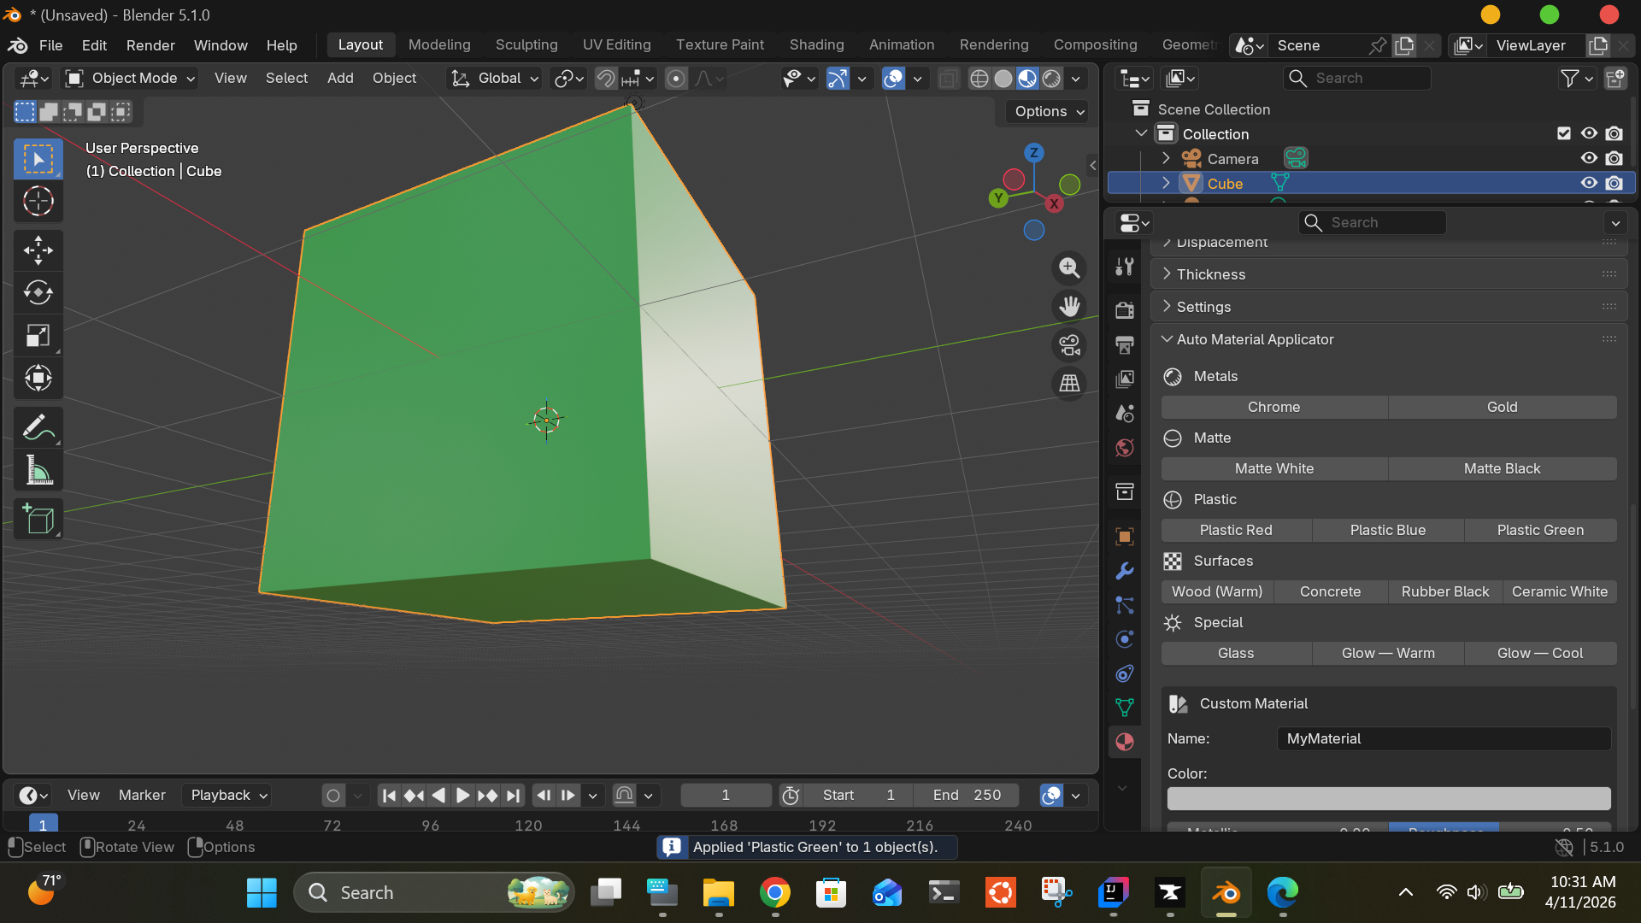Expand the Camera tree item
The width and height of the screenshot is (1641, 923).
pyautogui.click(x=1166, y=158)
